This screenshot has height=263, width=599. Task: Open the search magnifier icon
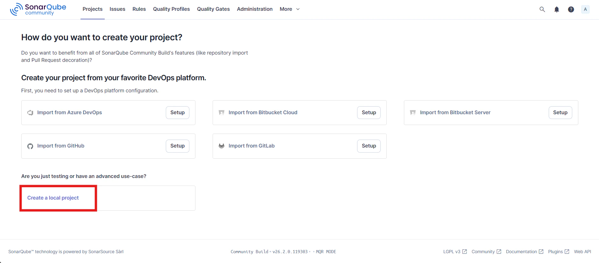point(542,9)
